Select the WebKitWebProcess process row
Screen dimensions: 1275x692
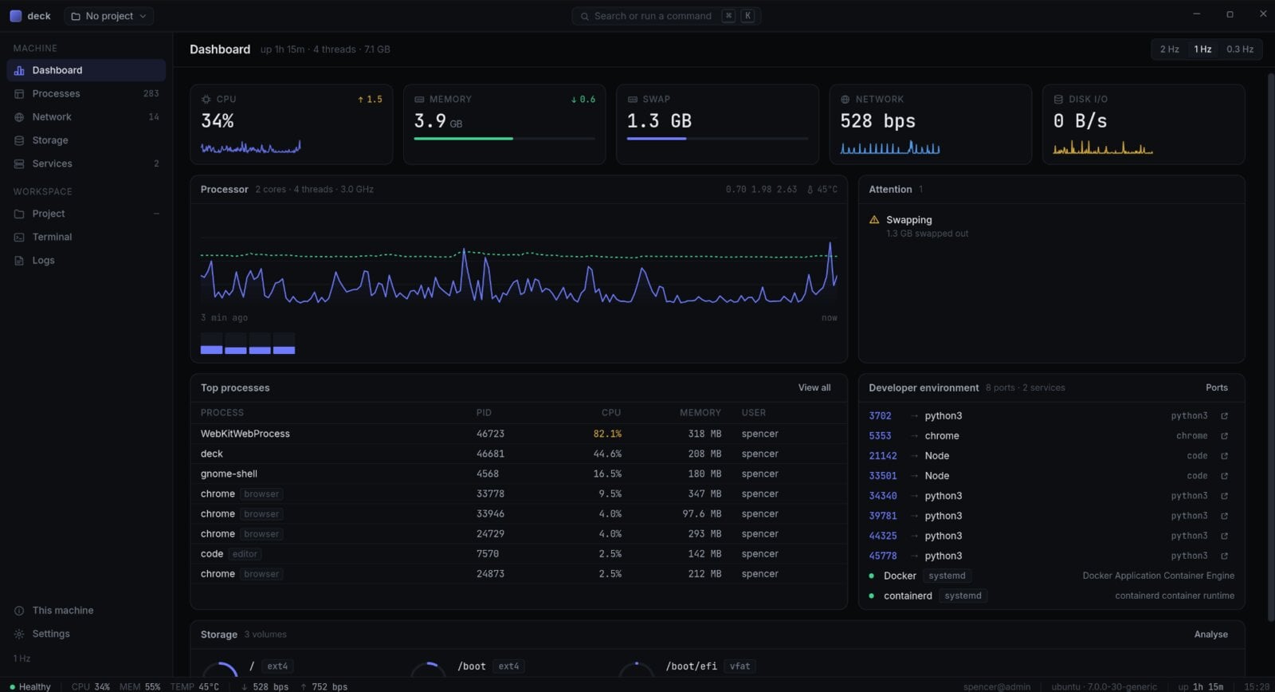518,434
